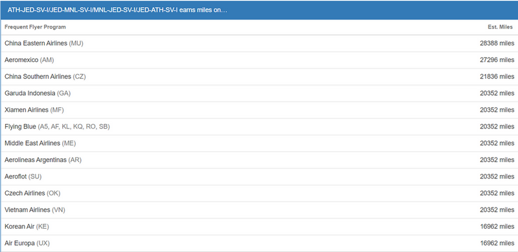518x252 pixels.
Task: Select Vietnam Airlines (VN) program name
Action: tap(35, 210)
